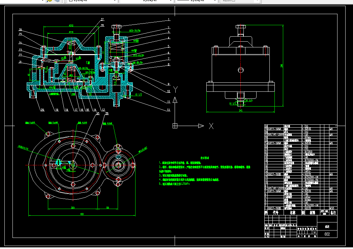Click the ø210 diameter dimension text

(x=71, y=26)
